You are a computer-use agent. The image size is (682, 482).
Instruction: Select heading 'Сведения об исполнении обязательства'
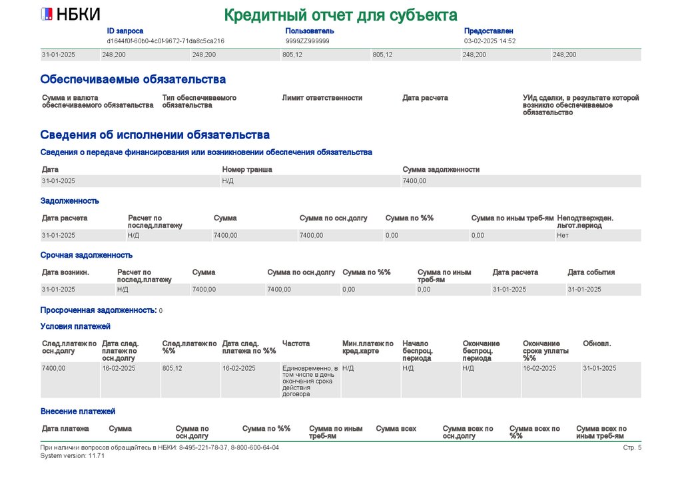(x=155, y=134)
